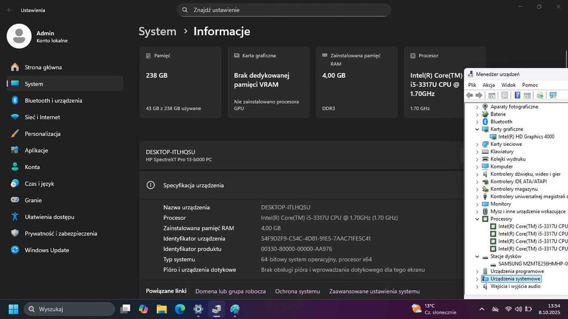The width and height of the screenshot is (568, 319).
Task: Click blue help icon in Device Manager toolbar
Action: tap(517, 95)
